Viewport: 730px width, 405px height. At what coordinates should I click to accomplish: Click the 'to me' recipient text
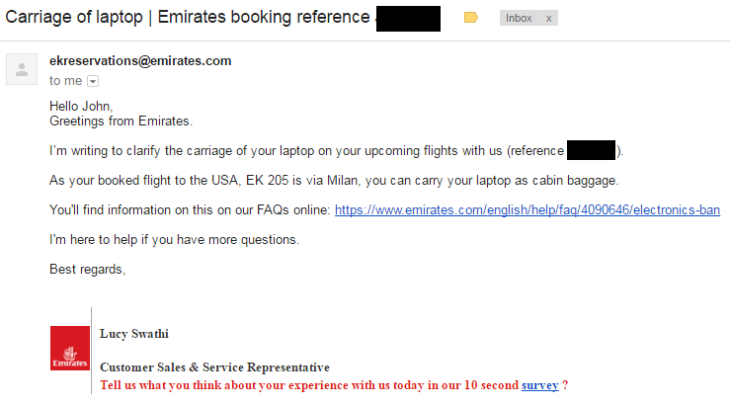coord(65,81)
